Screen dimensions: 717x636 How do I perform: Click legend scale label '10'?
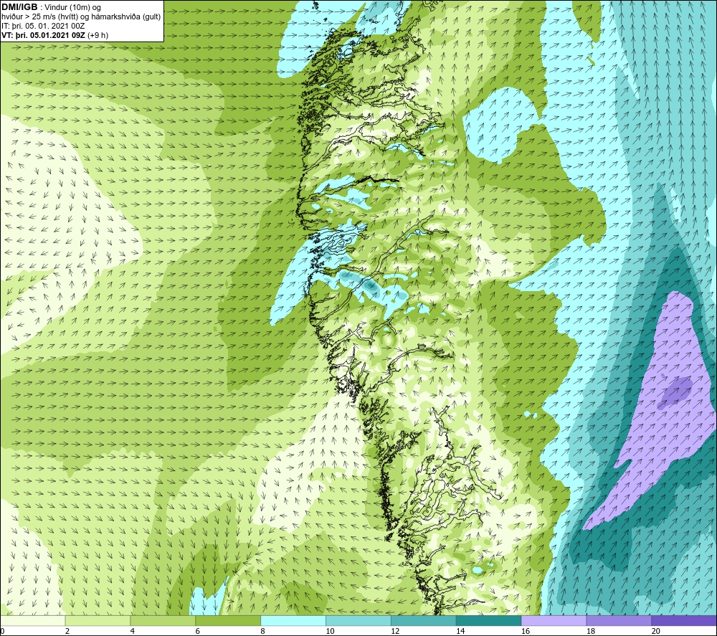(330, 631)
